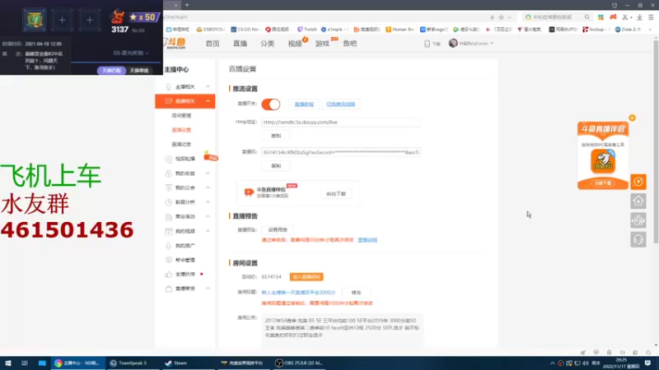Viewport: 659px width, 370px height.
Task: Open the notification center icon in taskbar
Action: 647,363
